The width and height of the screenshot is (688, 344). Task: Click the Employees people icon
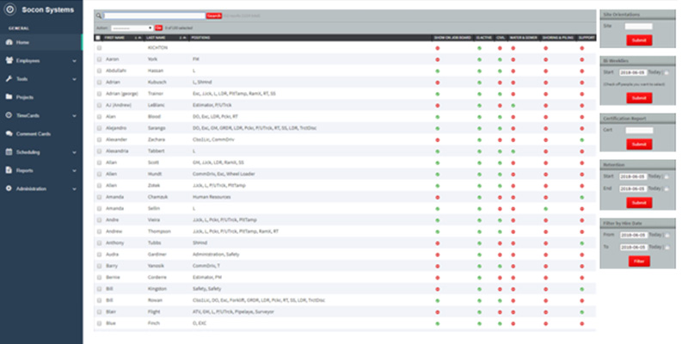point(9,60)
